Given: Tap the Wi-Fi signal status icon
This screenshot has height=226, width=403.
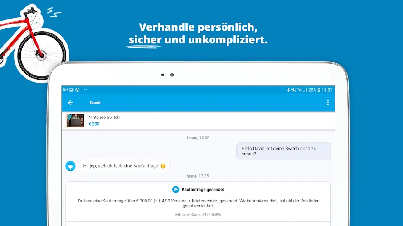Looking at the screenshot, I should point(300,89).
